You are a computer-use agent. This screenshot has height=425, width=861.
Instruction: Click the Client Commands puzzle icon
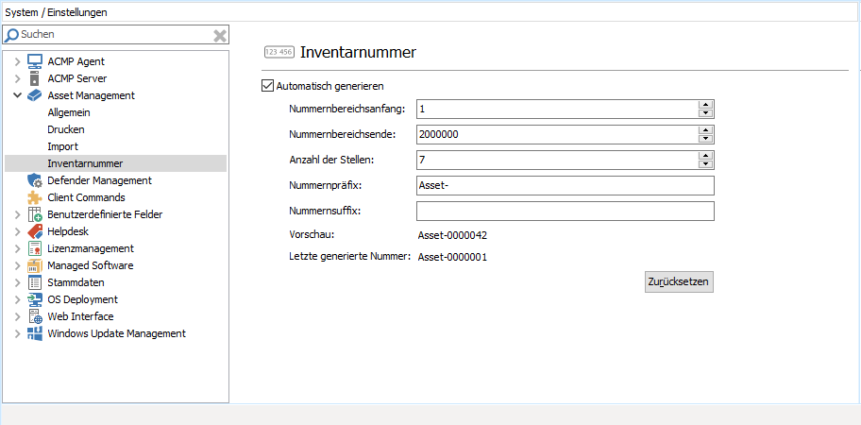pos(35,197)
